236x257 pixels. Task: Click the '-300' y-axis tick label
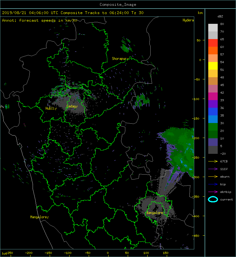tap(196, 177)
